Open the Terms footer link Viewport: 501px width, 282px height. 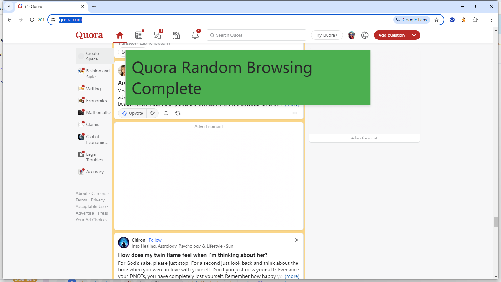click(x=81, y=200)
